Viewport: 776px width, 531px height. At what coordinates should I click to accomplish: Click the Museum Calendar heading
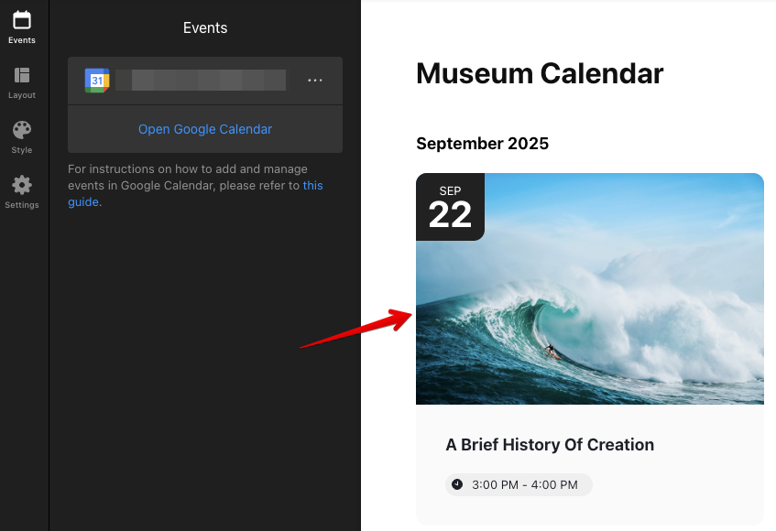(540, 73)
